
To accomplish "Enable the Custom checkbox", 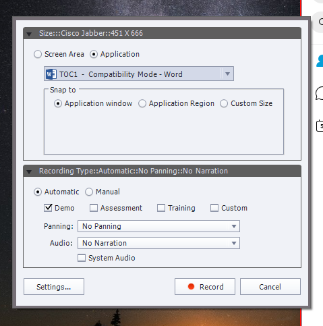I will click(214, 208).
